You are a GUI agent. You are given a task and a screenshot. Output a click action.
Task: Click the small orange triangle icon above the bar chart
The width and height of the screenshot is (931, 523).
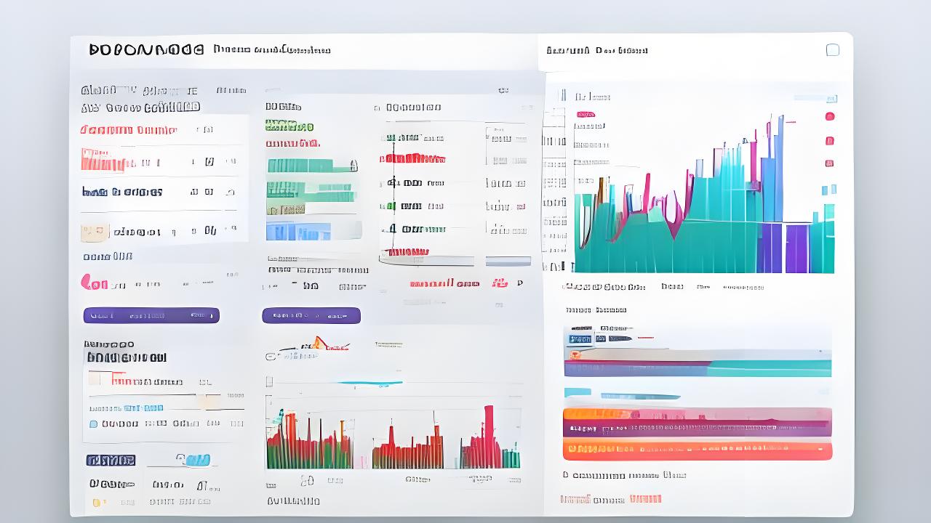coord(319,342)
